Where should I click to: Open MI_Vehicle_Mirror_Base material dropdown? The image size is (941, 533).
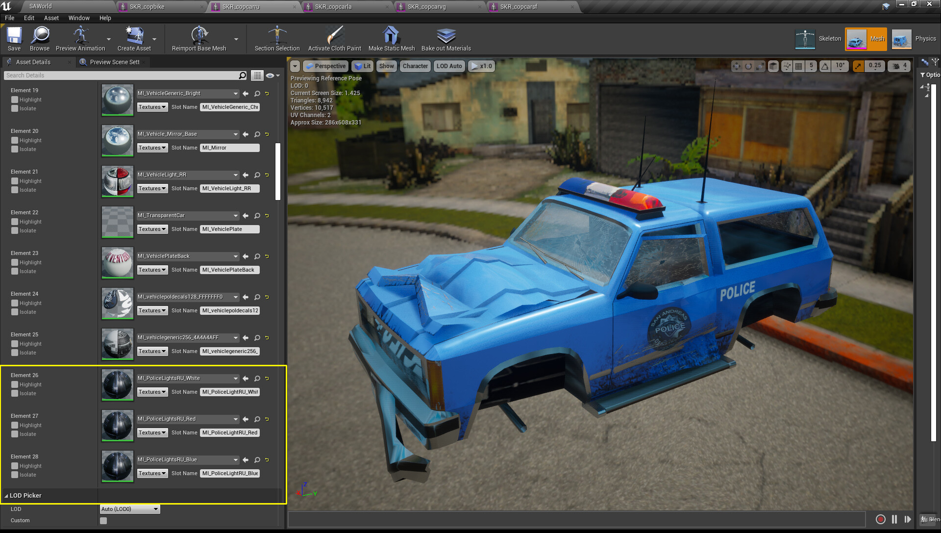click(188, 134)
